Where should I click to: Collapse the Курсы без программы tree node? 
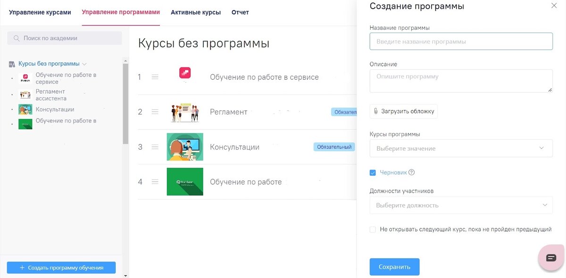click(84, 64)
